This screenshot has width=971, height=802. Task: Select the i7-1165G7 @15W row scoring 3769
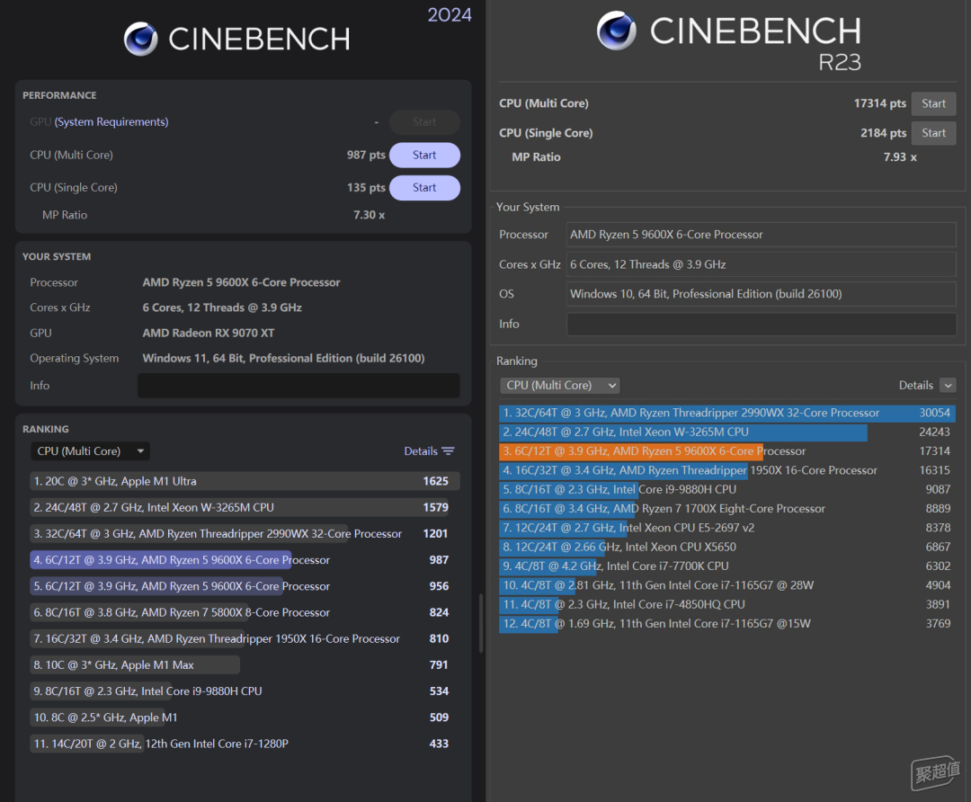point(727,624)
